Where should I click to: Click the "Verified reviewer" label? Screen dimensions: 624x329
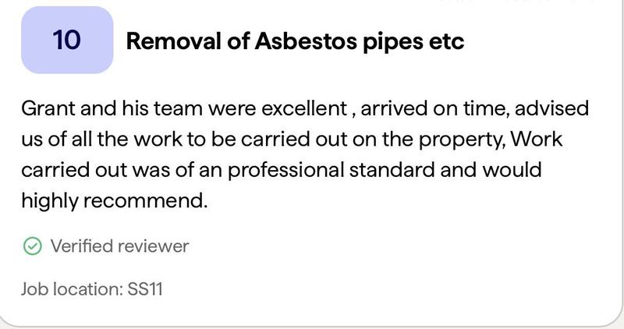click(x=119, y=246)
